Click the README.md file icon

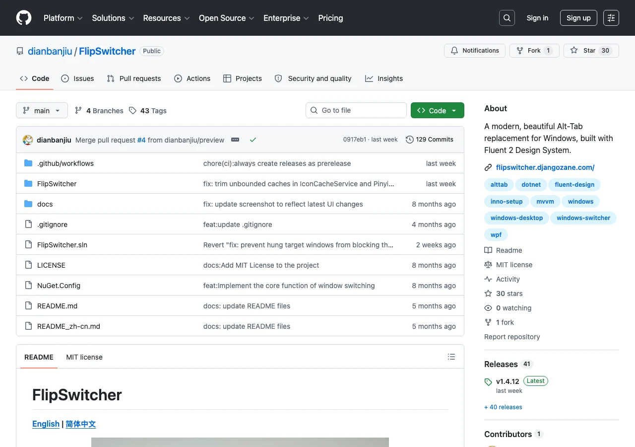tap(28, 306)
